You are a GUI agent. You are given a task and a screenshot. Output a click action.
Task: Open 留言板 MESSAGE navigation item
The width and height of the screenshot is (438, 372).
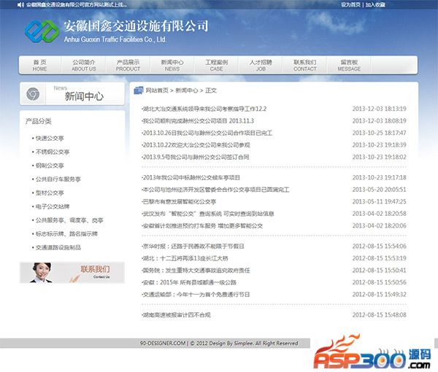pyautogui.click(x=349, y=65)
